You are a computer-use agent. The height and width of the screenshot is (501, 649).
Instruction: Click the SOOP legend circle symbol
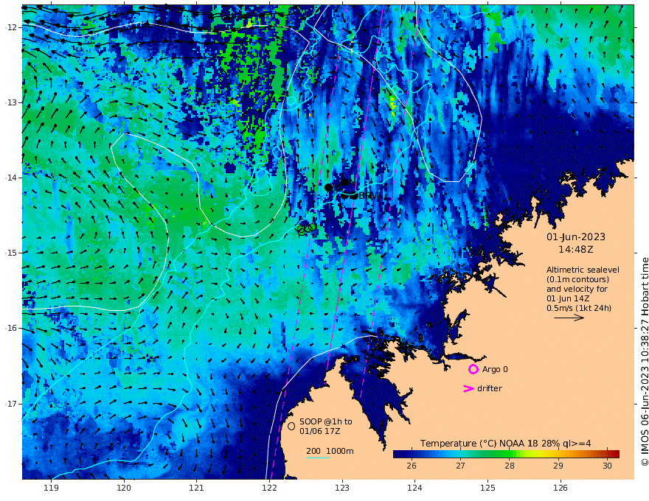pos(291,426)
